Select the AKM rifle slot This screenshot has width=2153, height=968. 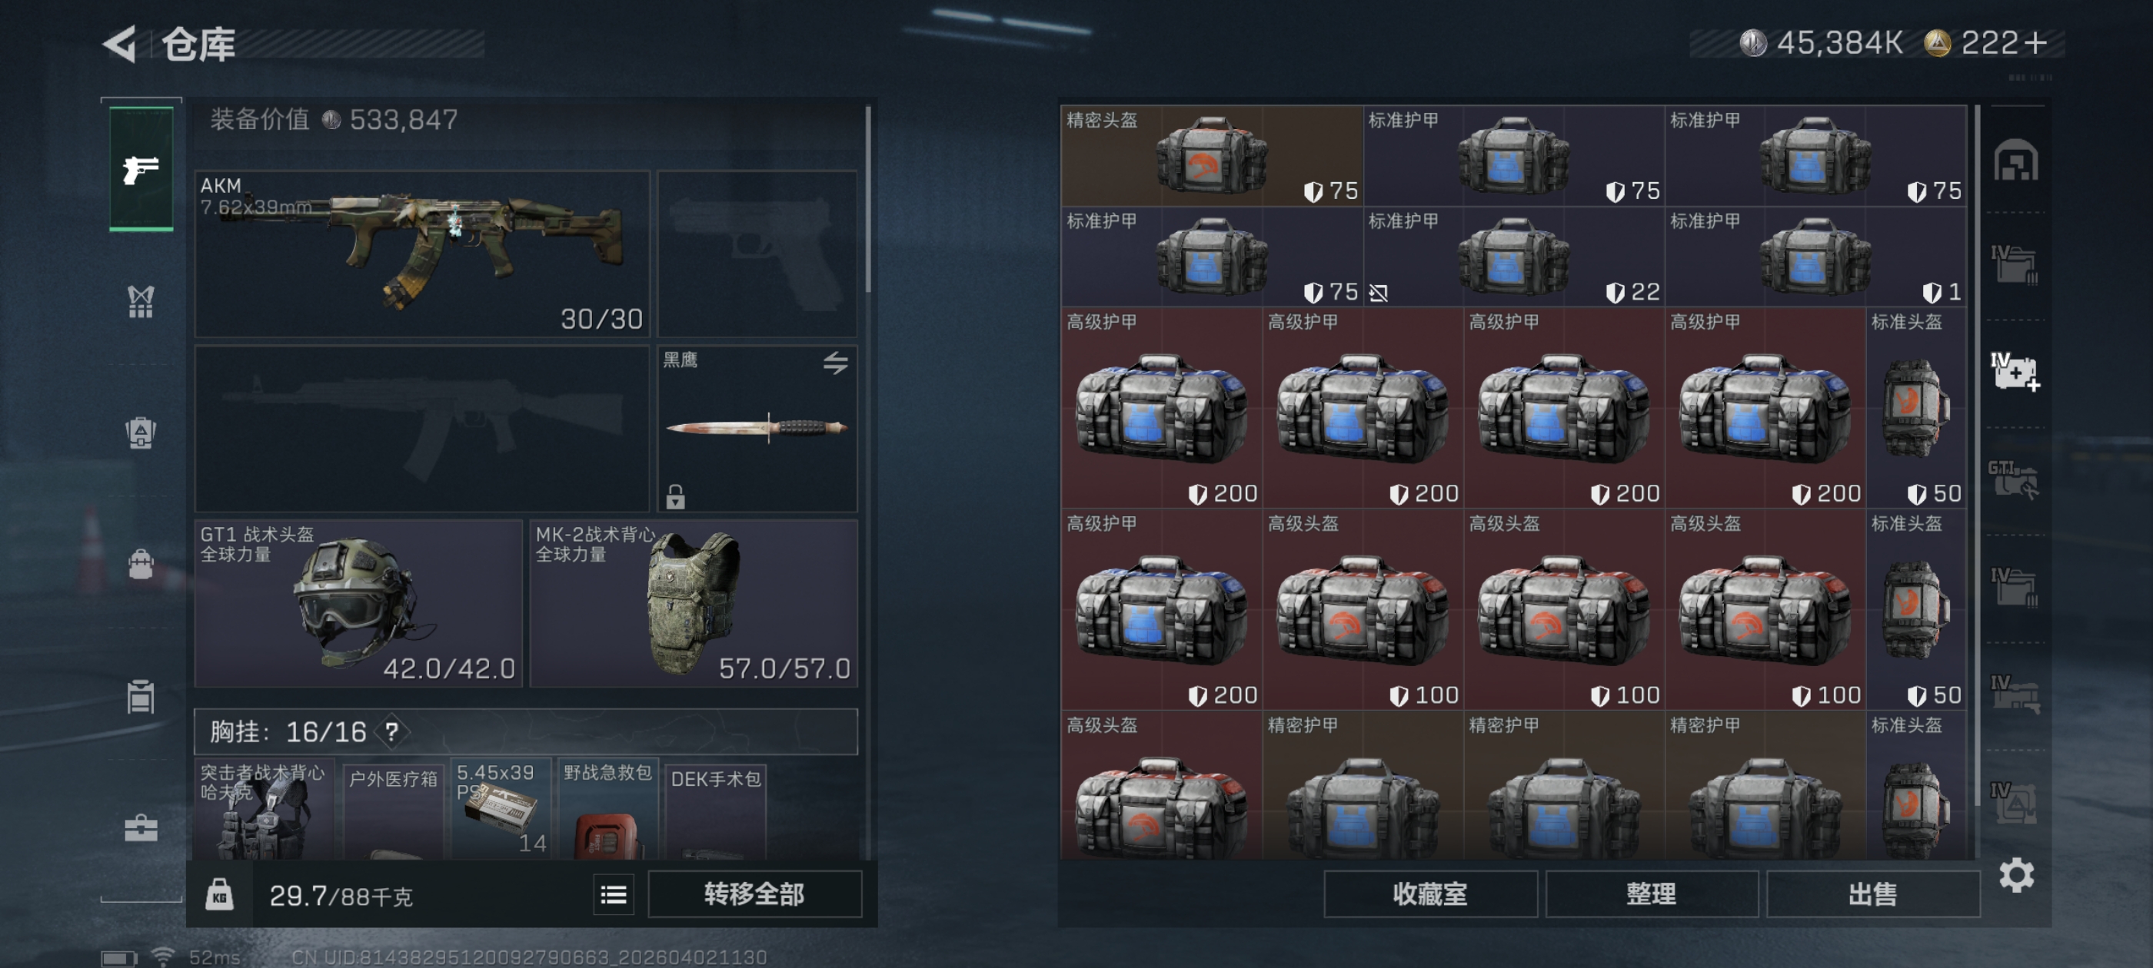422,253
